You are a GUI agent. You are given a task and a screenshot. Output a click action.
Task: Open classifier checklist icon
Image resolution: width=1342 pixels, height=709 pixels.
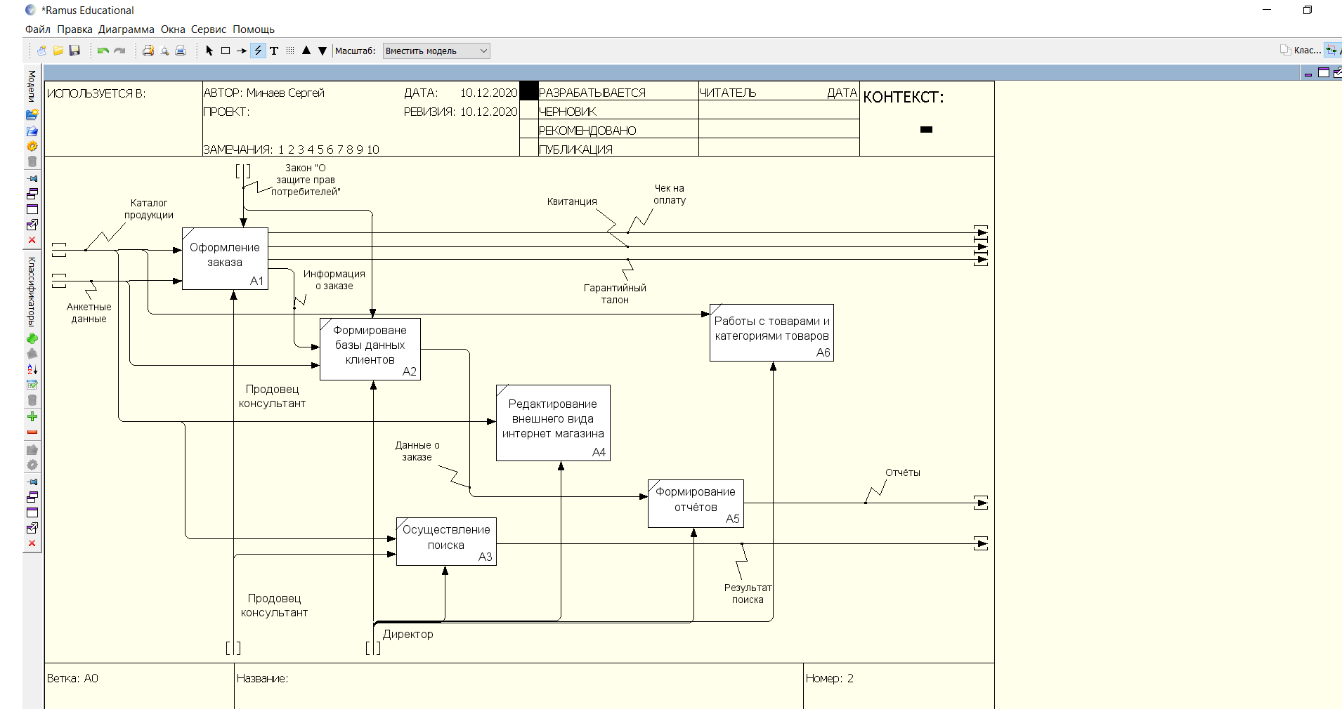(x=32, y=385)
